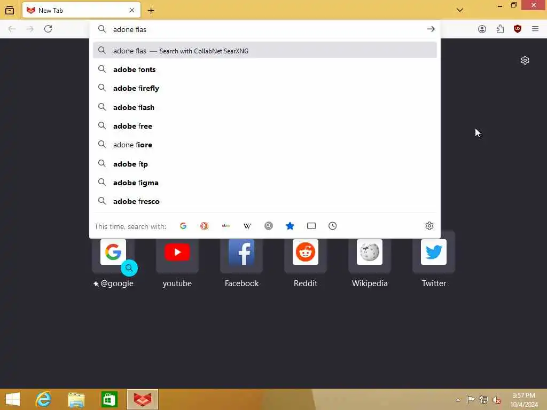Close the New Tab tab
547x410 pixels.
coord(132,11)
